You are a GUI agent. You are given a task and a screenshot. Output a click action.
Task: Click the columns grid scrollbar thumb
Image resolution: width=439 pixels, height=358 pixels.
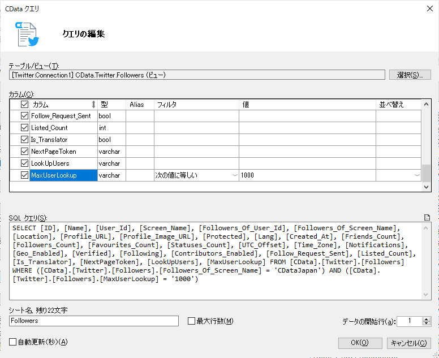[426, 173]
